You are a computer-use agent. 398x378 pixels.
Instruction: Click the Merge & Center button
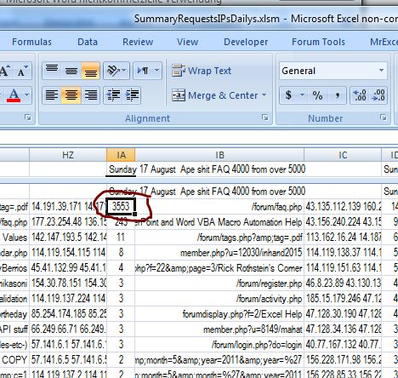215,95
